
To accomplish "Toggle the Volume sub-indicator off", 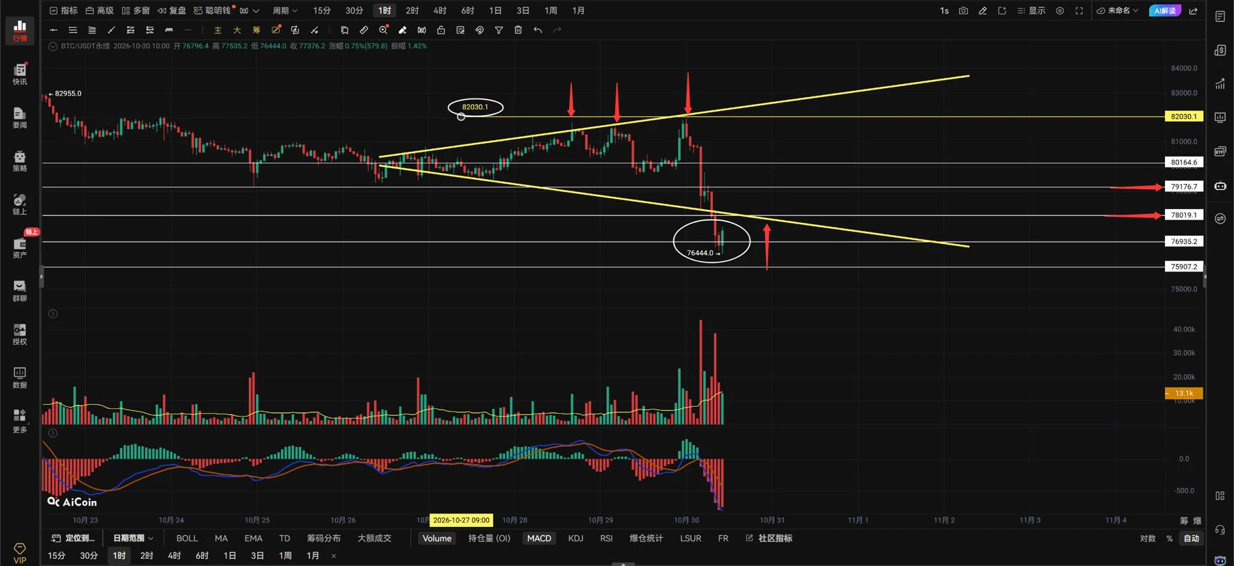I will [x=437, y=538].
